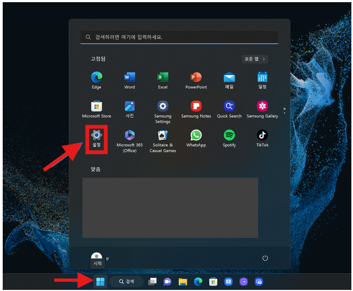Launch Microsoft 365 (Office)
Screen dimensions: 353x291
click(x=130, y=141)
